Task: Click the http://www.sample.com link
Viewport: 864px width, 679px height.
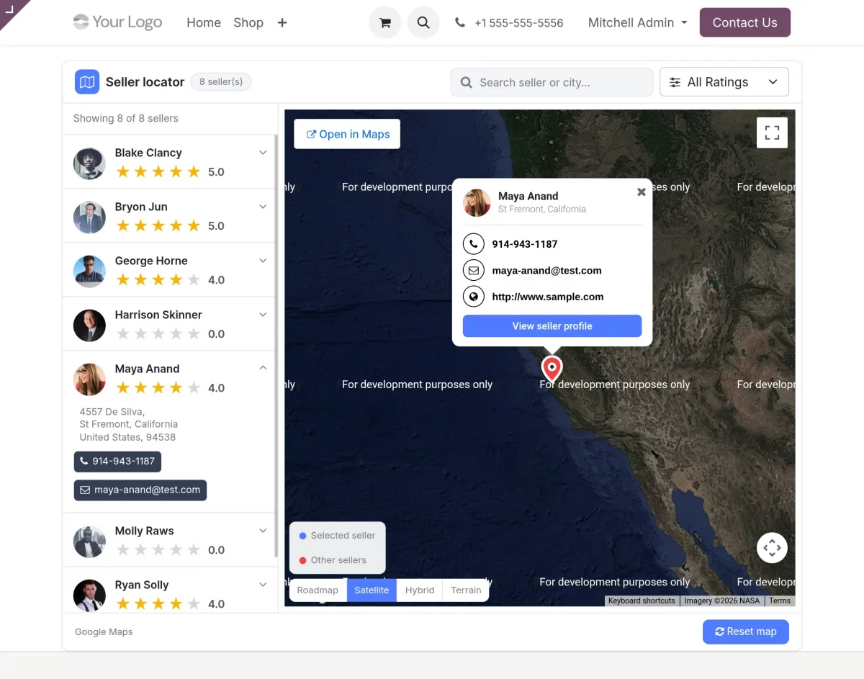Action: pyautogui.click(x=548, y=297)
